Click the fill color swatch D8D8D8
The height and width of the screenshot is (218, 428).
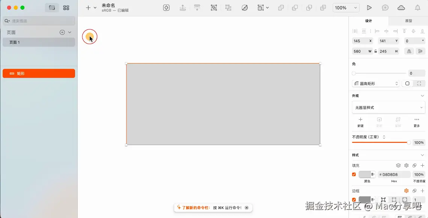click(x=365, y=175)
